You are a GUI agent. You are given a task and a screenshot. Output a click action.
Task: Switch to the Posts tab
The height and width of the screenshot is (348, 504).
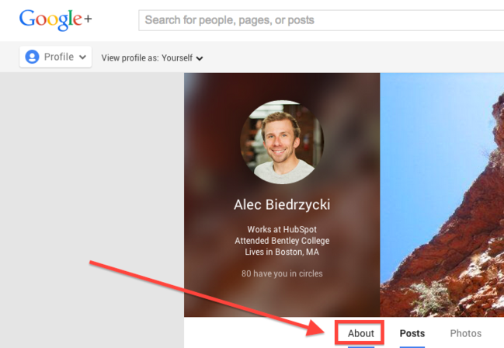pos(412,333)
